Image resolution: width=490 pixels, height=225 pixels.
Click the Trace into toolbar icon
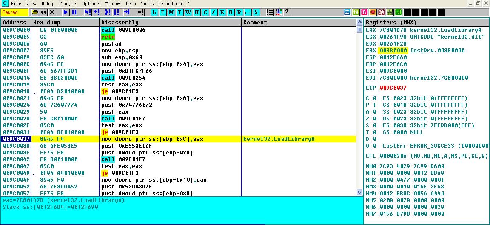pyautogui.click(x=108, y=12)
